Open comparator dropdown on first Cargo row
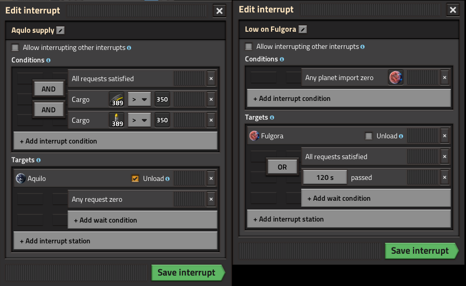The image size is (466, 286). pyautogui.click(x=139, y=99)
